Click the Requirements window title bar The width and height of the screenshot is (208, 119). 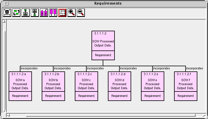click(108, 3)
